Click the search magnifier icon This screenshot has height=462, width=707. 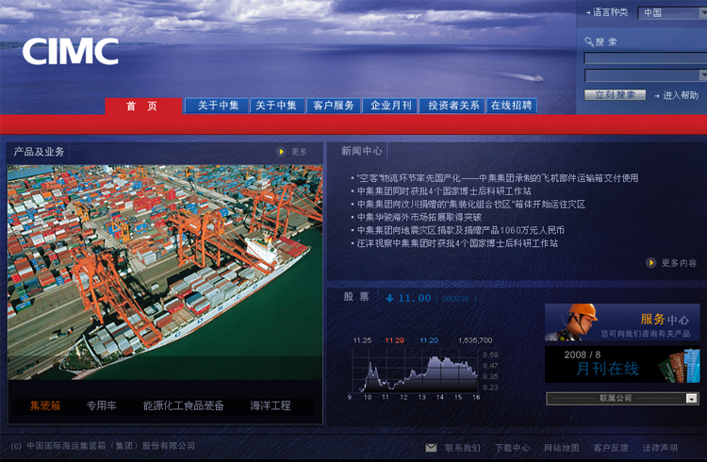pyautogui.click(x=589, y=42)
